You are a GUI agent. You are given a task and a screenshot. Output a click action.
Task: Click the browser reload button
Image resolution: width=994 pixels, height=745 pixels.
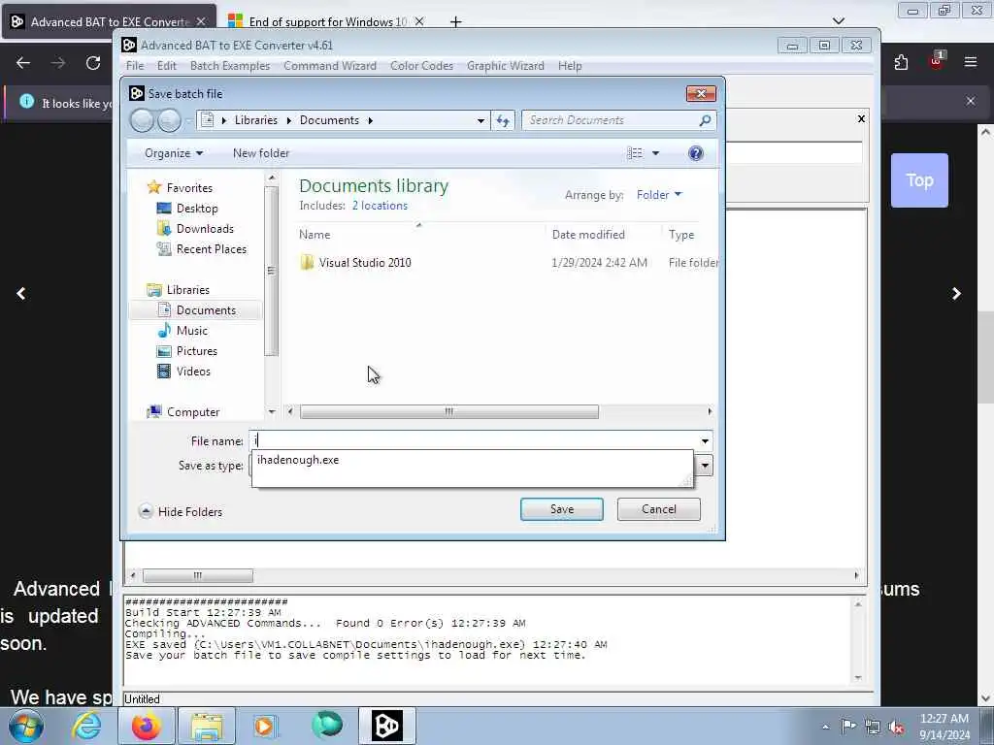pos(93,63)
